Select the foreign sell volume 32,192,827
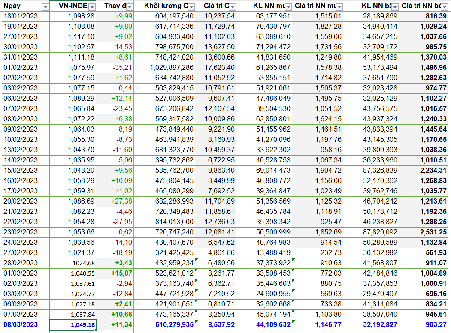451x333 pixels. [x=371, y=325]
